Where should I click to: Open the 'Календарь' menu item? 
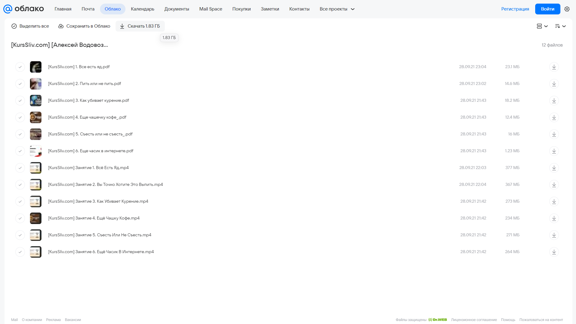coord(143,9)
